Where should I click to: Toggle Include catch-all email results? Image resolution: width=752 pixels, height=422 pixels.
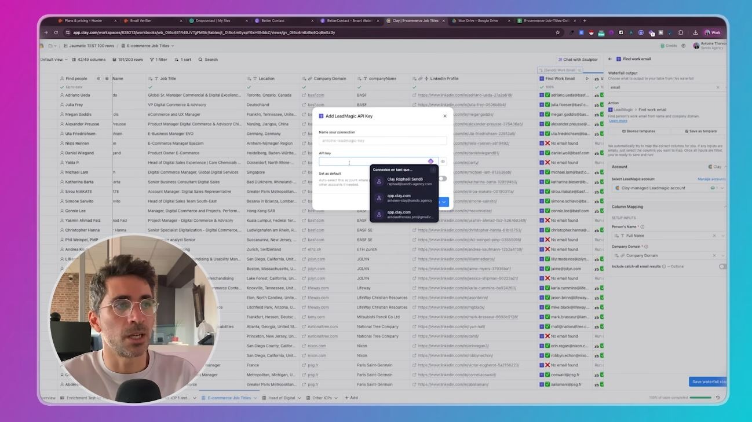[722, 266]
